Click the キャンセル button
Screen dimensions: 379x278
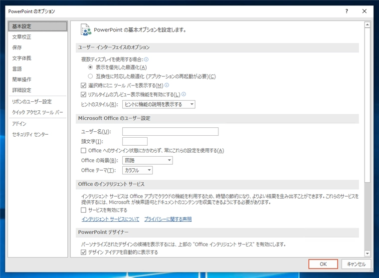pyautogui.click(x=356, y=264)
